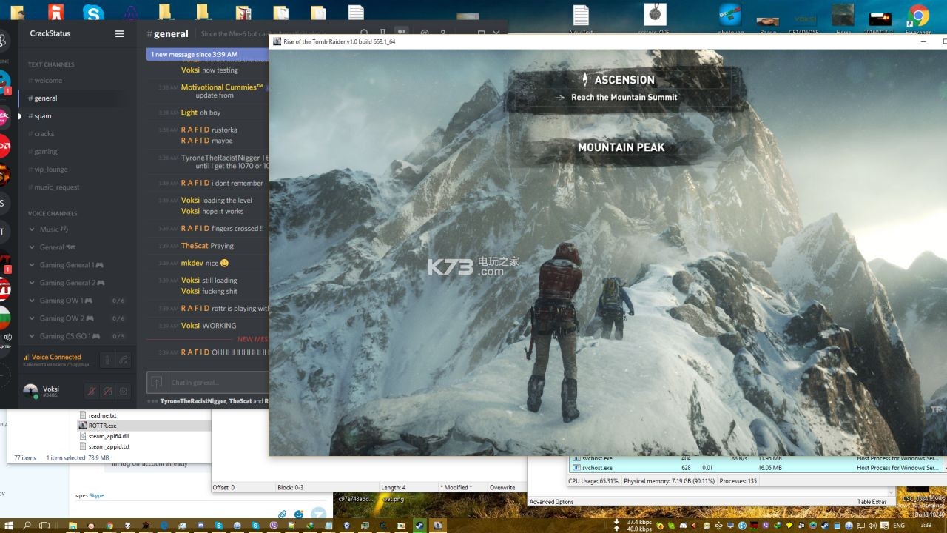Click the 'Chat in general...' message box
This screenshot has width=947, height=533.
tap(218, 383)
